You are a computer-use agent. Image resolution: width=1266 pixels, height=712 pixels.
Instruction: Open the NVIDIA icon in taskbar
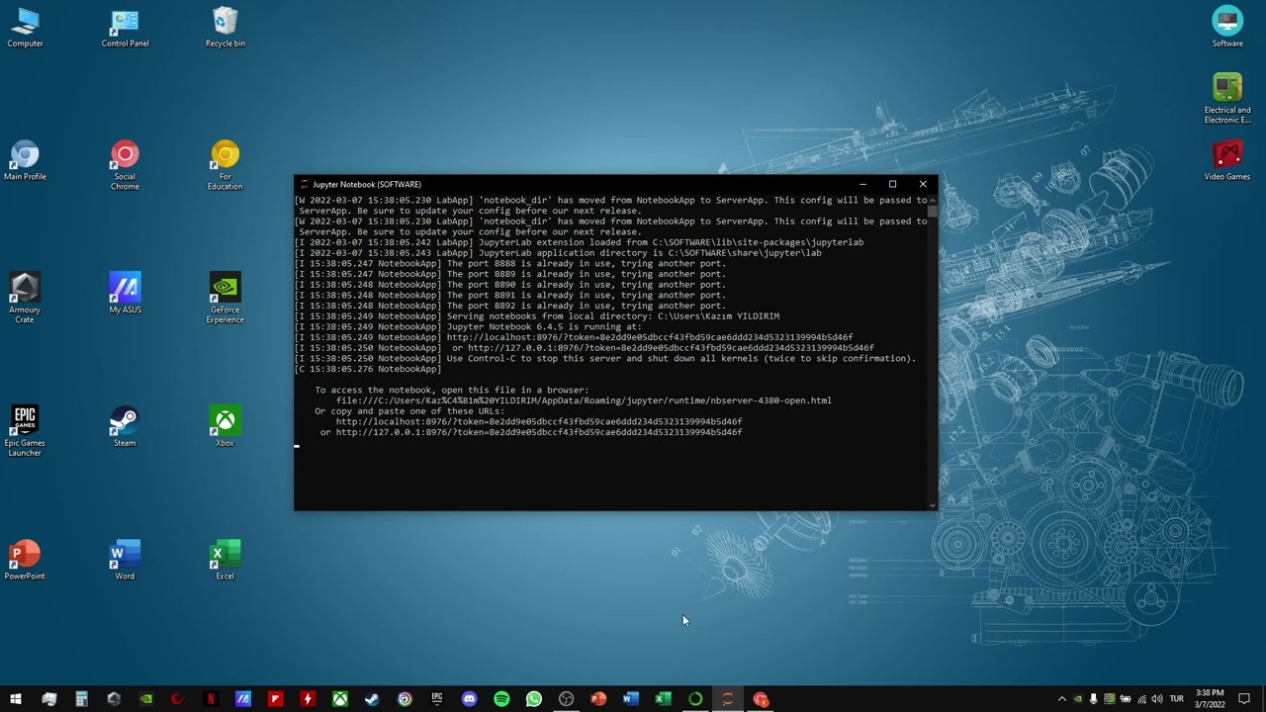146,699
